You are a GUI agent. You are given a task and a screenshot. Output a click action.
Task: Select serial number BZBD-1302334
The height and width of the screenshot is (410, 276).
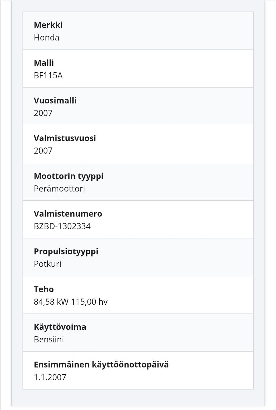(62, 226)
